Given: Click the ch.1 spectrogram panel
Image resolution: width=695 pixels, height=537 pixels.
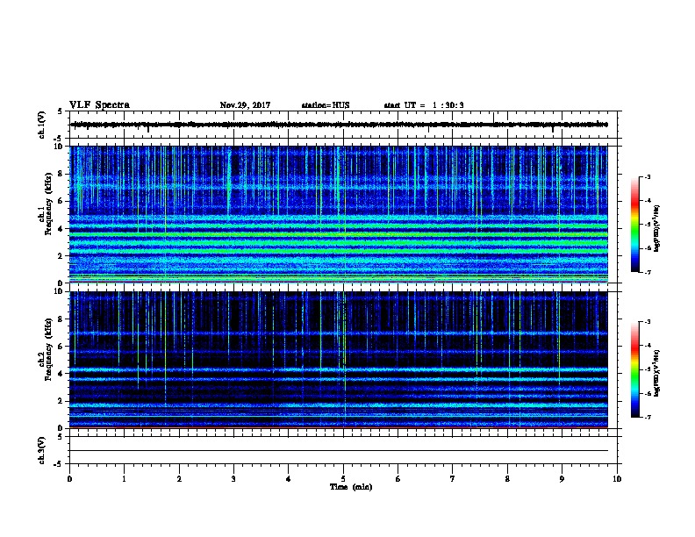Looking at the screenshot, I should tap(339, 214).
